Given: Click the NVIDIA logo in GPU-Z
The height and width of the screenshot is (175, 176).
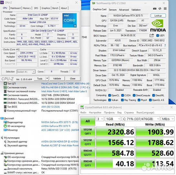Looking at the screenshot, I should pyautogui.click(x=158, y=26).
